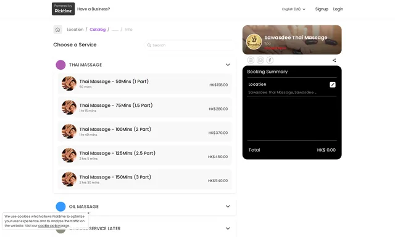Click the 50Mins service thumbnail image
Screen dimensions: 395x237
[x=69, y=83]
